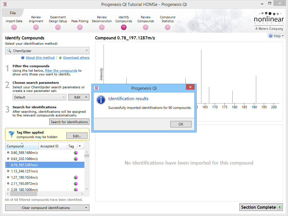Click the Clear compound identifications button
This screenshot has width=288, height=216.
click(47, 208)
